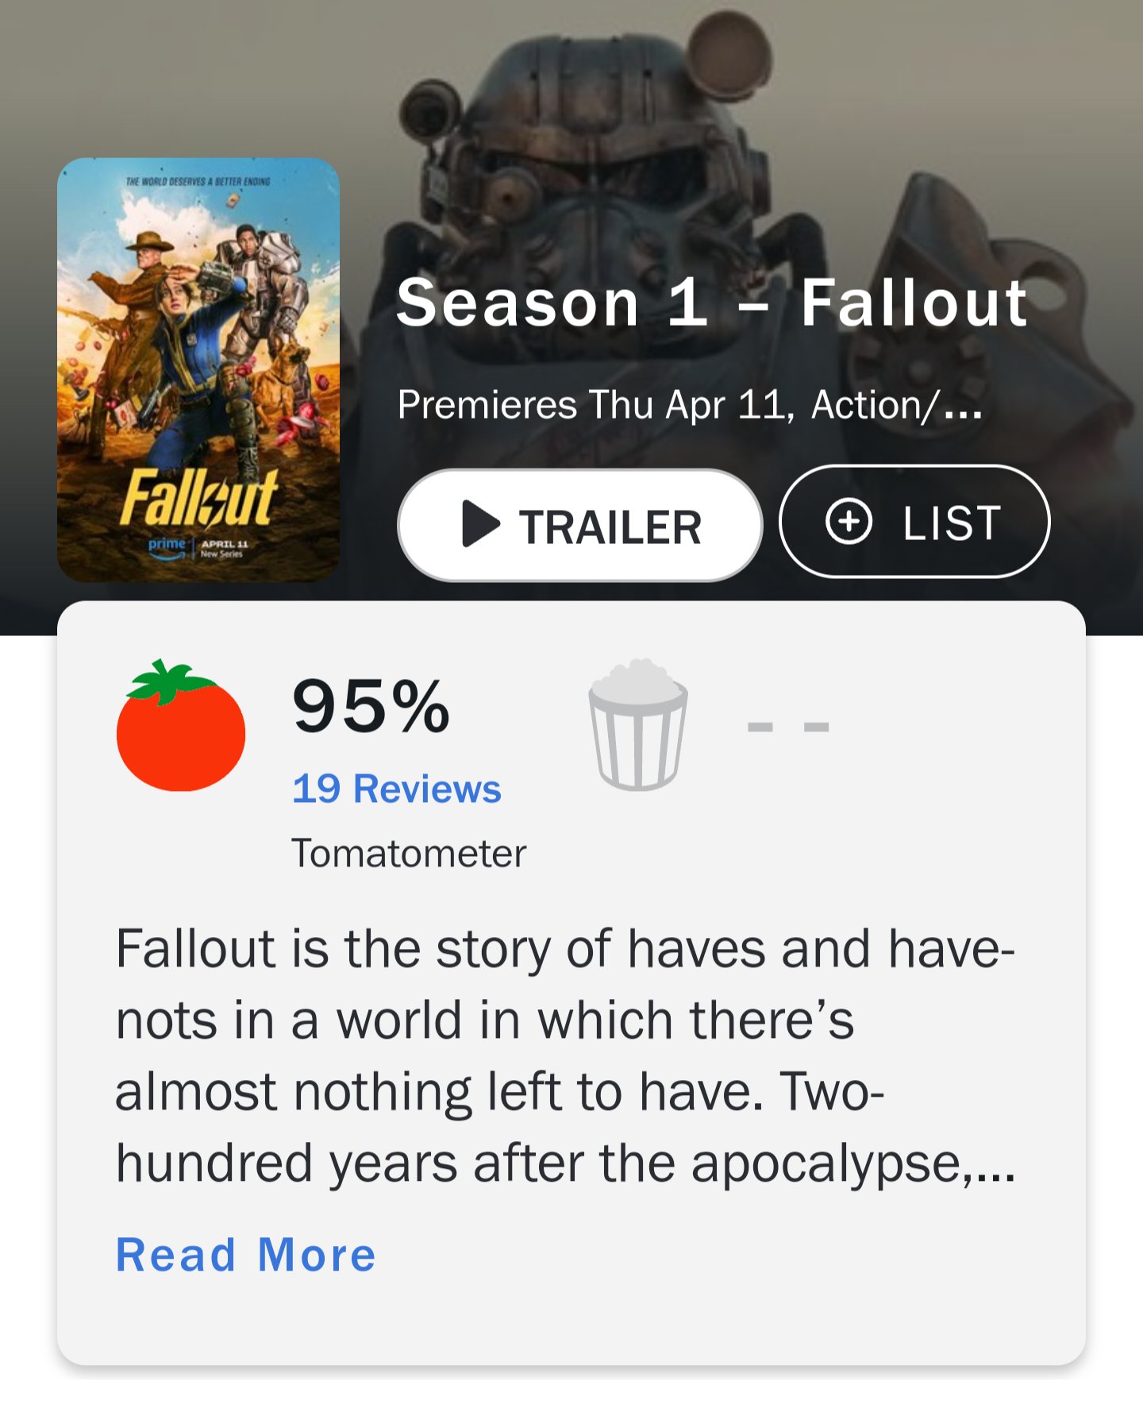The height and width of the screenshot is (1416, 1143).
Task: Click the Premieres Thu Apr 11 text
Action: (595, 405)
